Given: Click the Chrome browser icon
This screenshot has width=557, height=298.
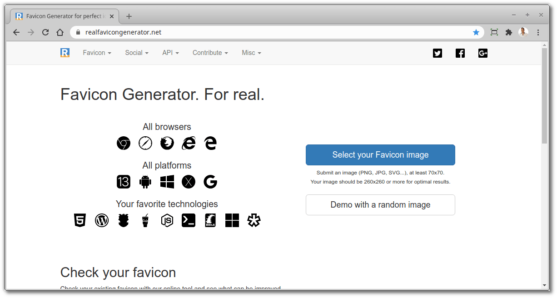Looking at the screenshot, I should point(124,143).
